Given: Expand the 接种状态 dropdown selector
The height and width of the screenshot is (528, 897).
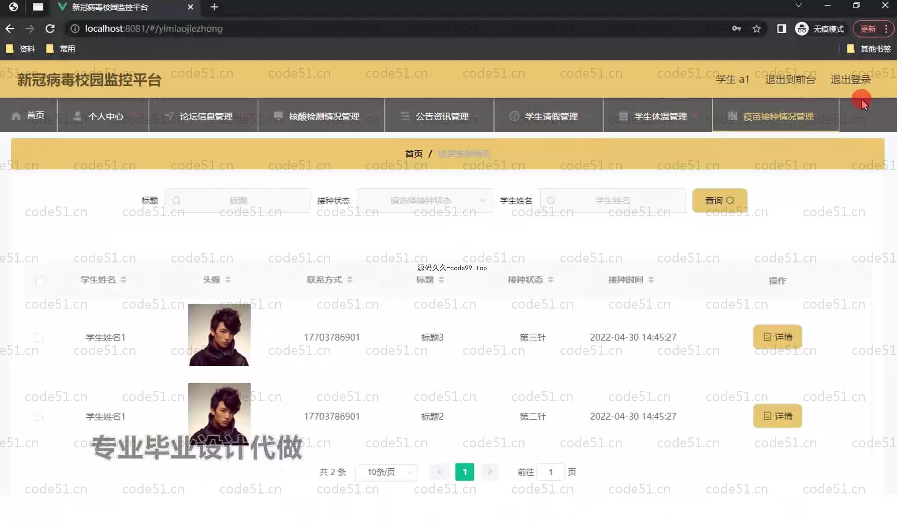Looking at the screenshot, I should coord(425,200).
